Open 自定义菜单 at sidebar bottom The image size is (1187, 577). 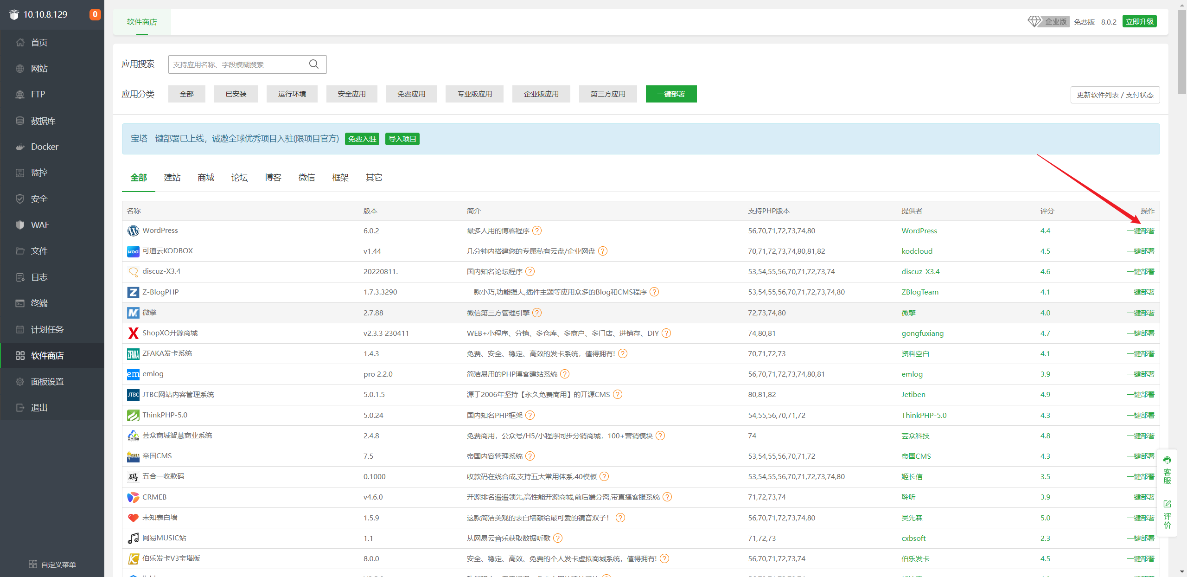pos(52,564)
